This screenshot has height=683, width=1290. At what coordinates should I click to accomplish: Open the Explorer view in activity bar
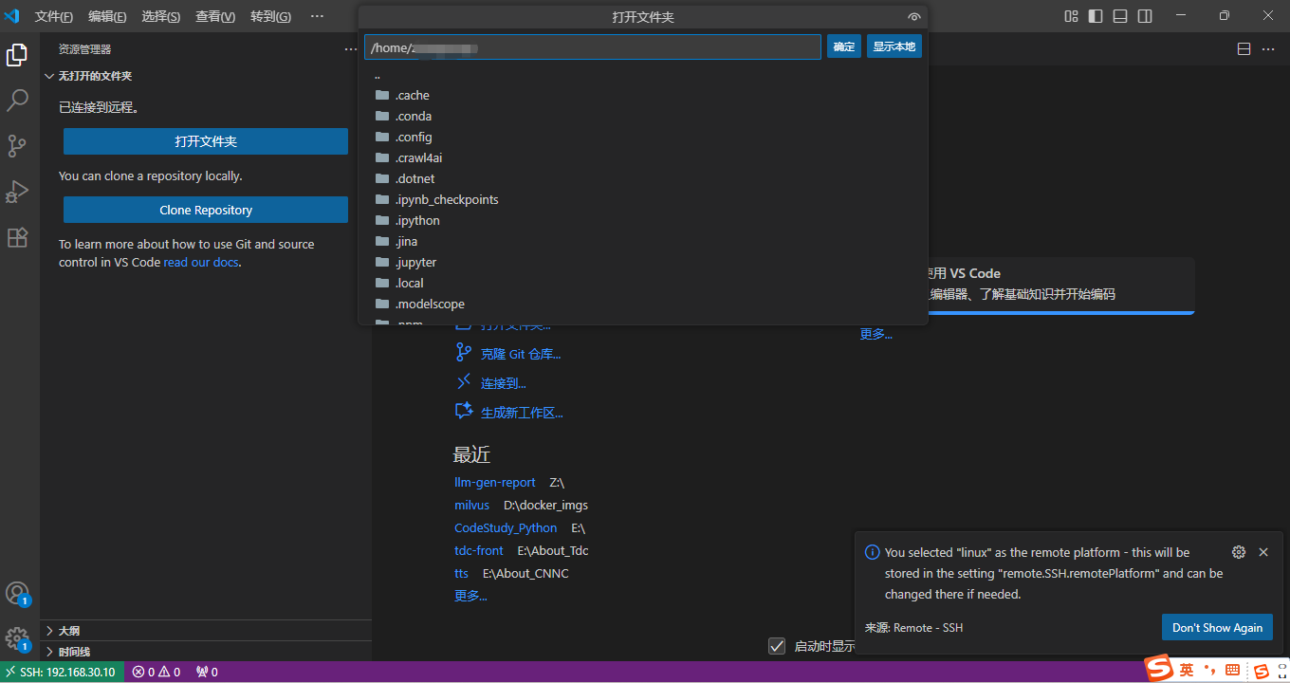click(x=17, y=55)
